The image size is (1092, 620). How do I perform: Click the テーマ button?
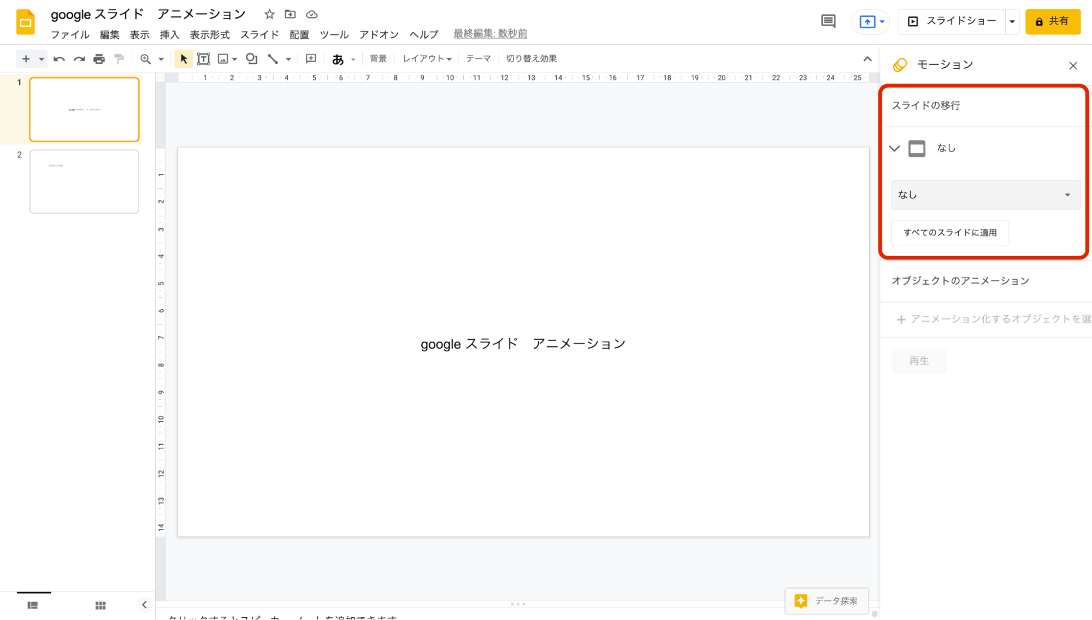tap(478, 58)
